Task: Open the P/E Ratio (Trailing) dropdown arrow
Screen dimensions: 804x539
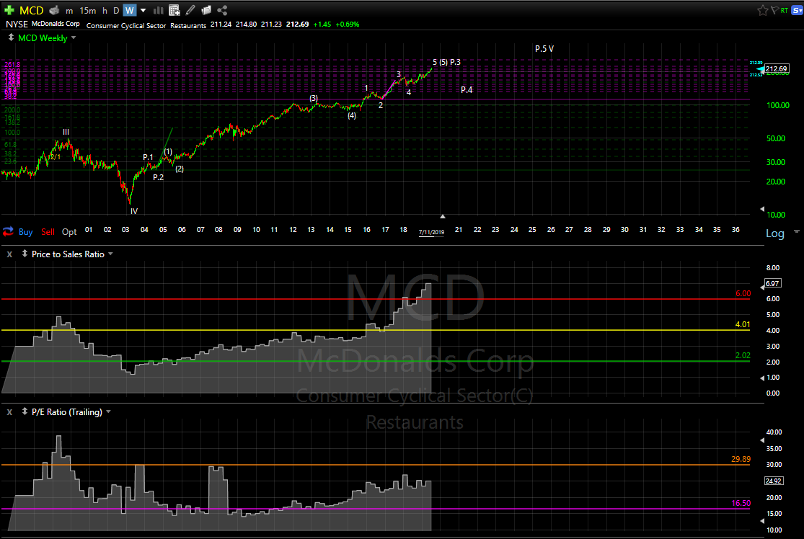Action: [108, 412]
